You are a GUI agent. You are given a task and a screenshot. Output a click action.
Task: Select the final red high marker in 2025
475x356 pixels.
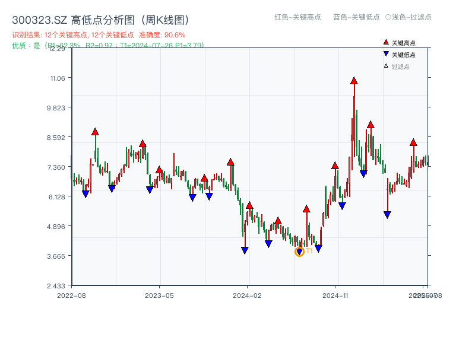413,142
